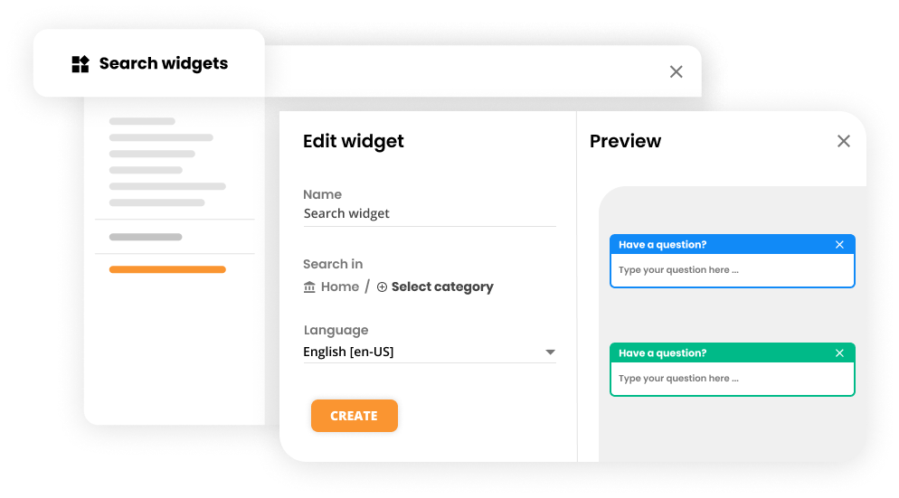
Task: Open the English [en-US] language selector
Action: (425, 352)
